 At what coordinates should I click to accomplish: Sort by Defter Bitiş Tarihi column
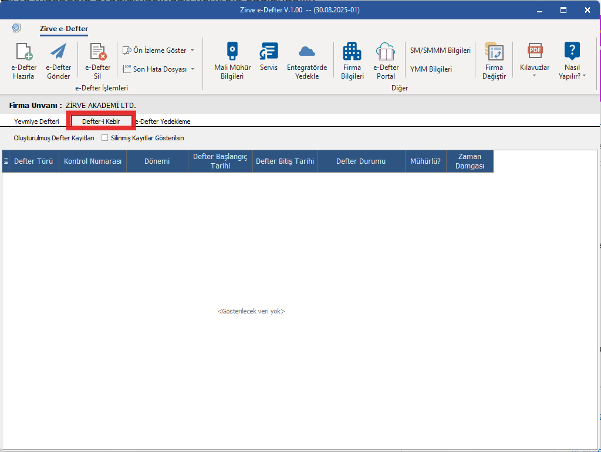(285, 161)
